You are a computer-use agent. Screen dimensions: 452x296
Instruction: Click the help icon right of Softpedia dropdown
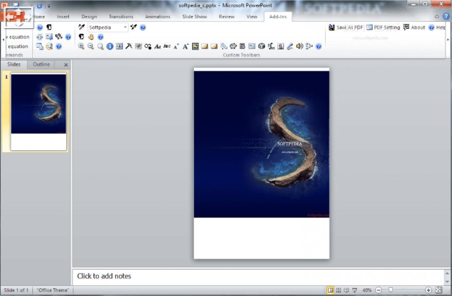143,27
